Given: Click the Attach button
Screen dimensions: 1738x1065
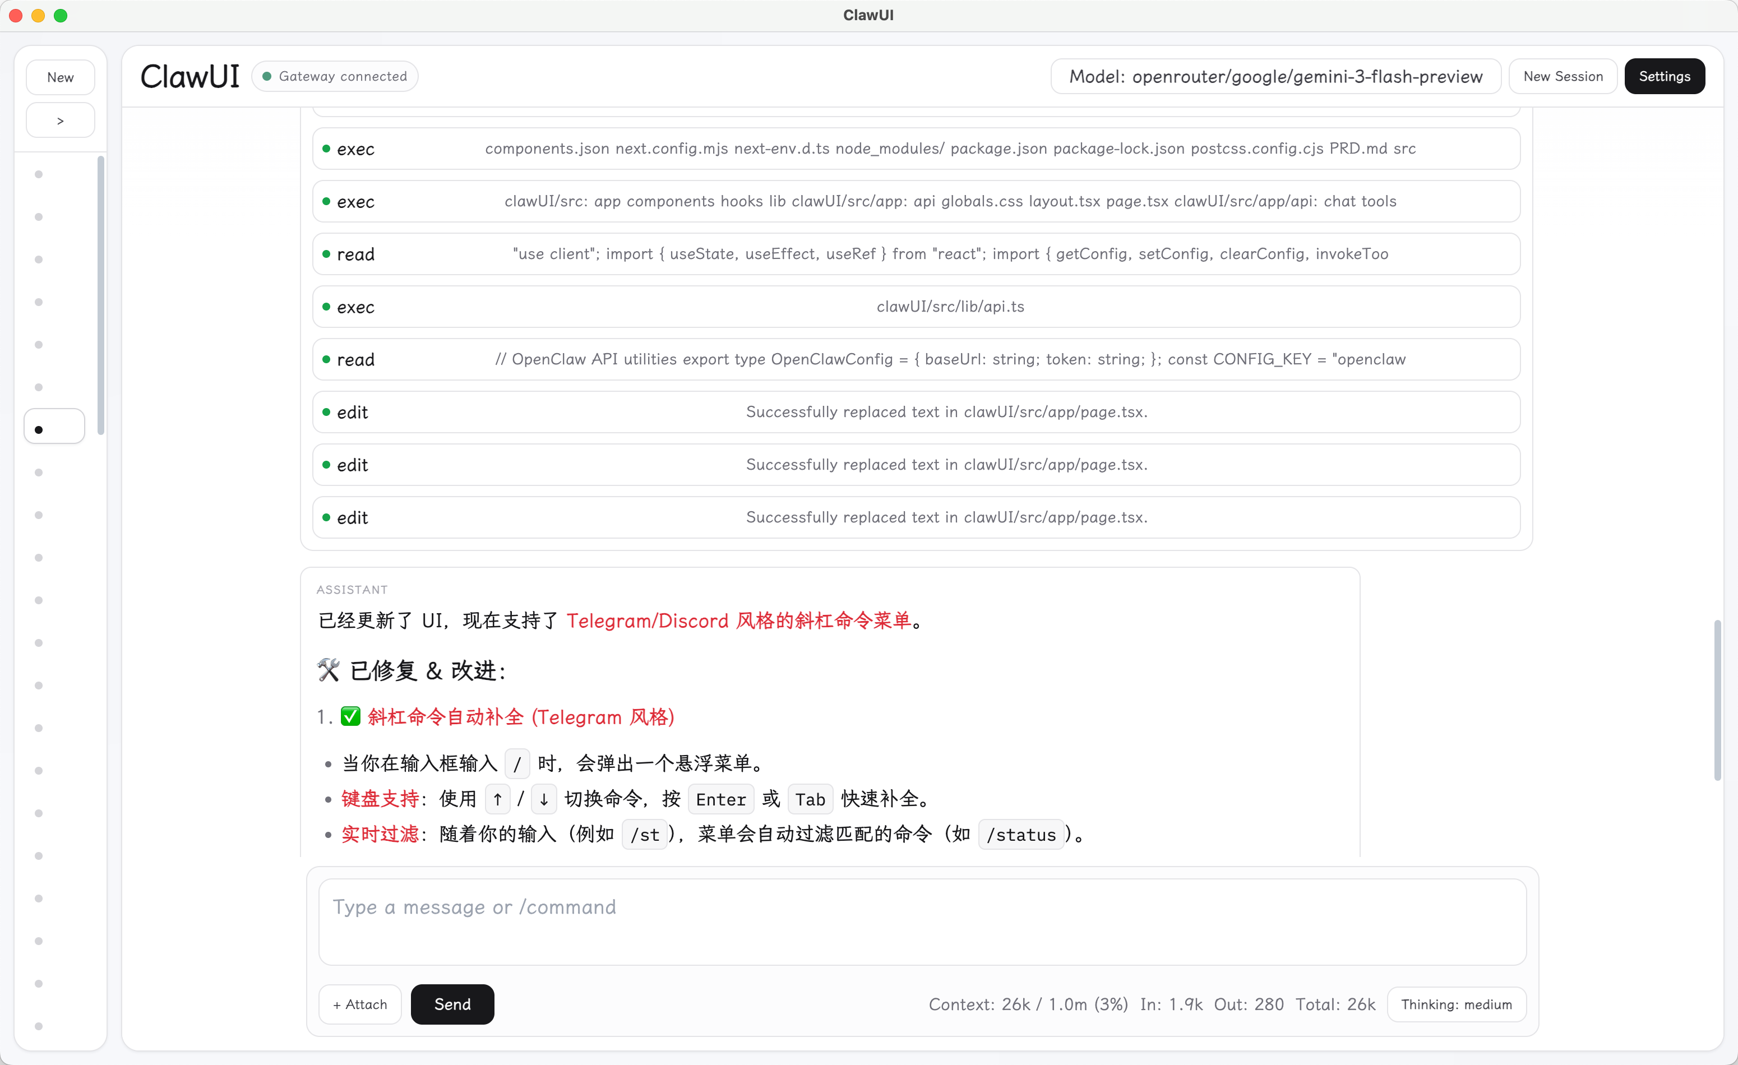Looking at the screenshot, I should 359,1004.
